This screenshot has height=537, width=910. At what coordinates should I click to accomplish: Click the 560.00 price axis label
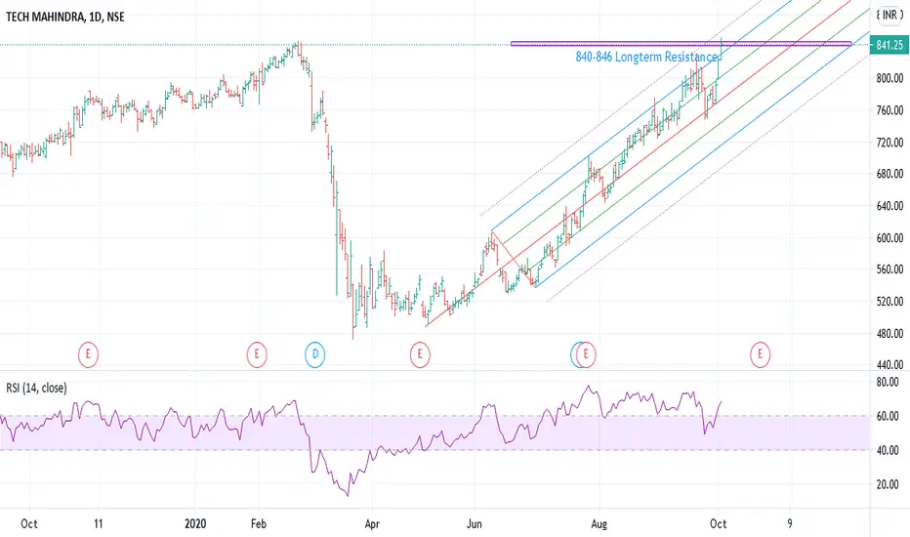tap(889, 269)
